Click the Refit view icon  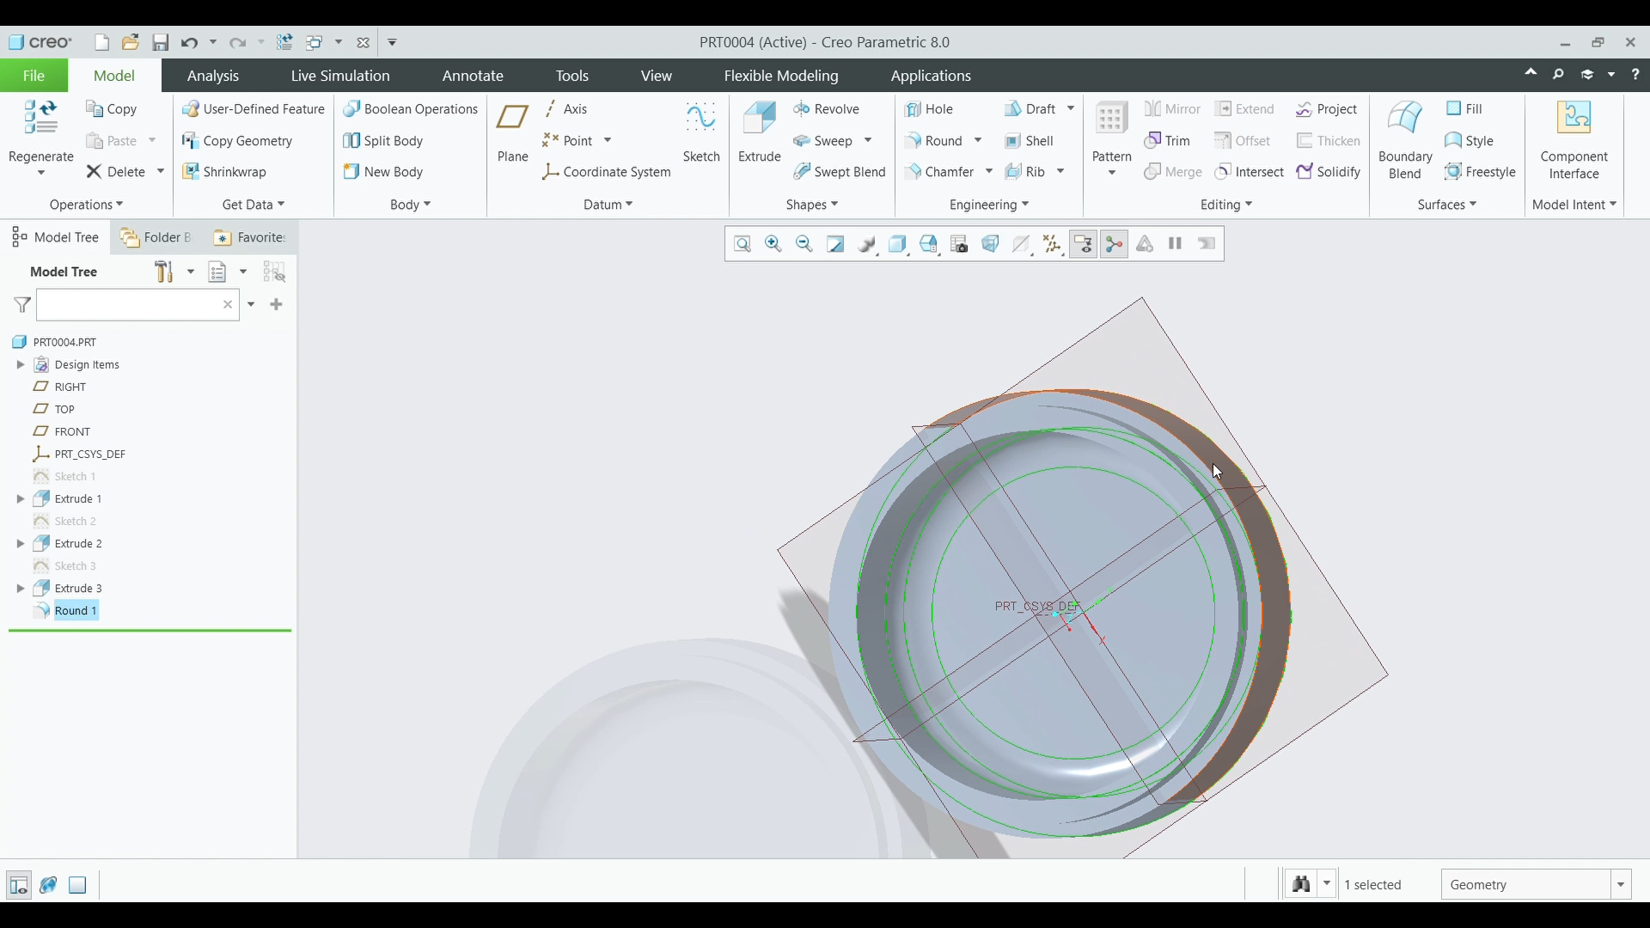(x=742, y=244)
